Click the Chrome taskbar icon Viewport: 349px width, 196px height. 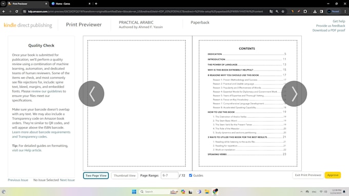pyautogui.click(x=215, y=191)
